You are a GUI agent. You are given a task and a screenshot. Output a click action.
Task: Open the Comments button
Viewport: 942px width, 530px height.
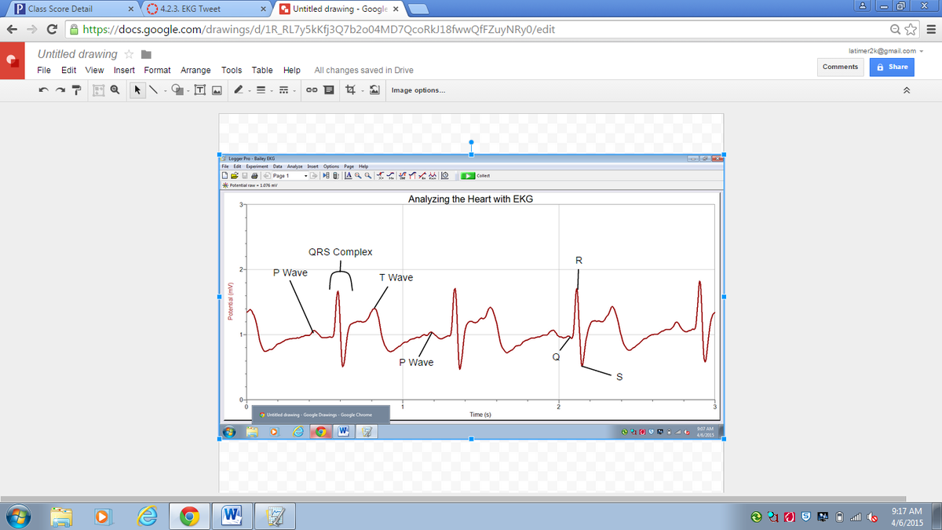840,67
